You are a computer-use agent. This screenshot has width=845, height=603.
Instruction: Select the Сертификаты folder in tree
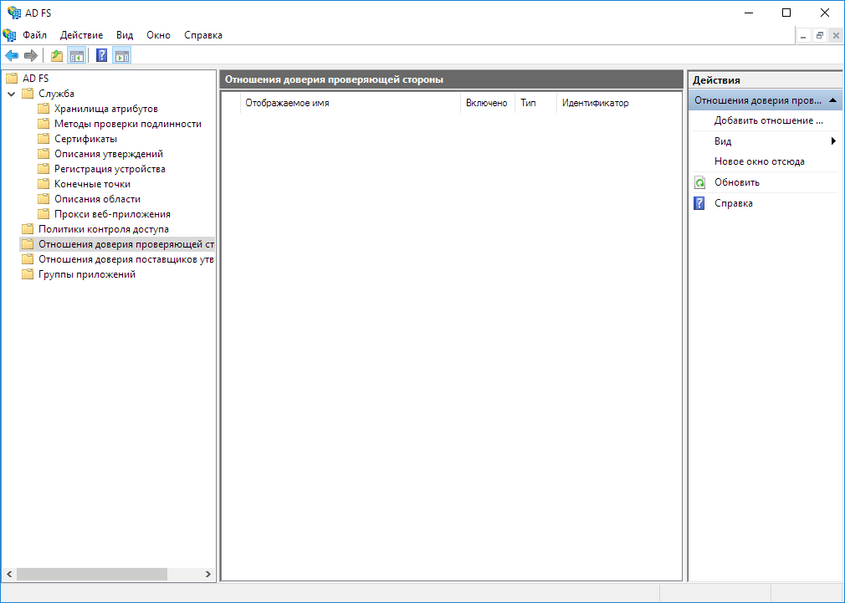[85, 139]
